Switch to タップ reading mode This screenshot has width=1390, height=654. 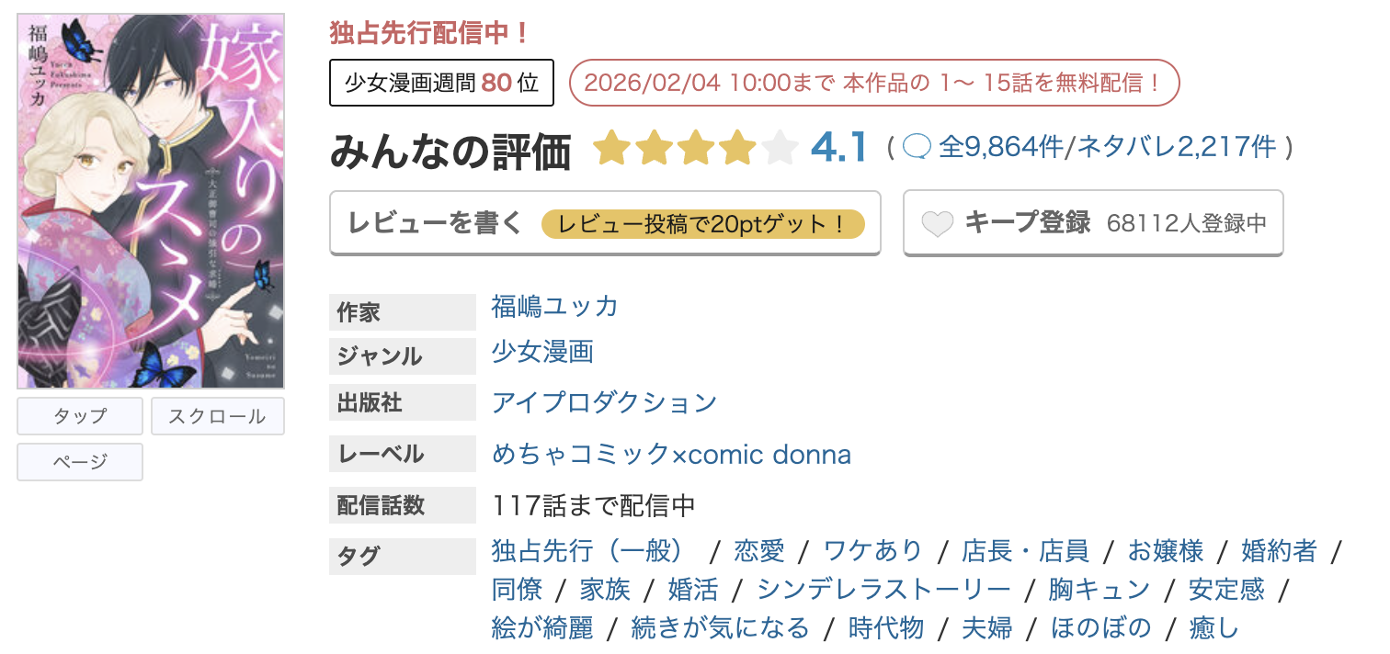tap(79, 416)
